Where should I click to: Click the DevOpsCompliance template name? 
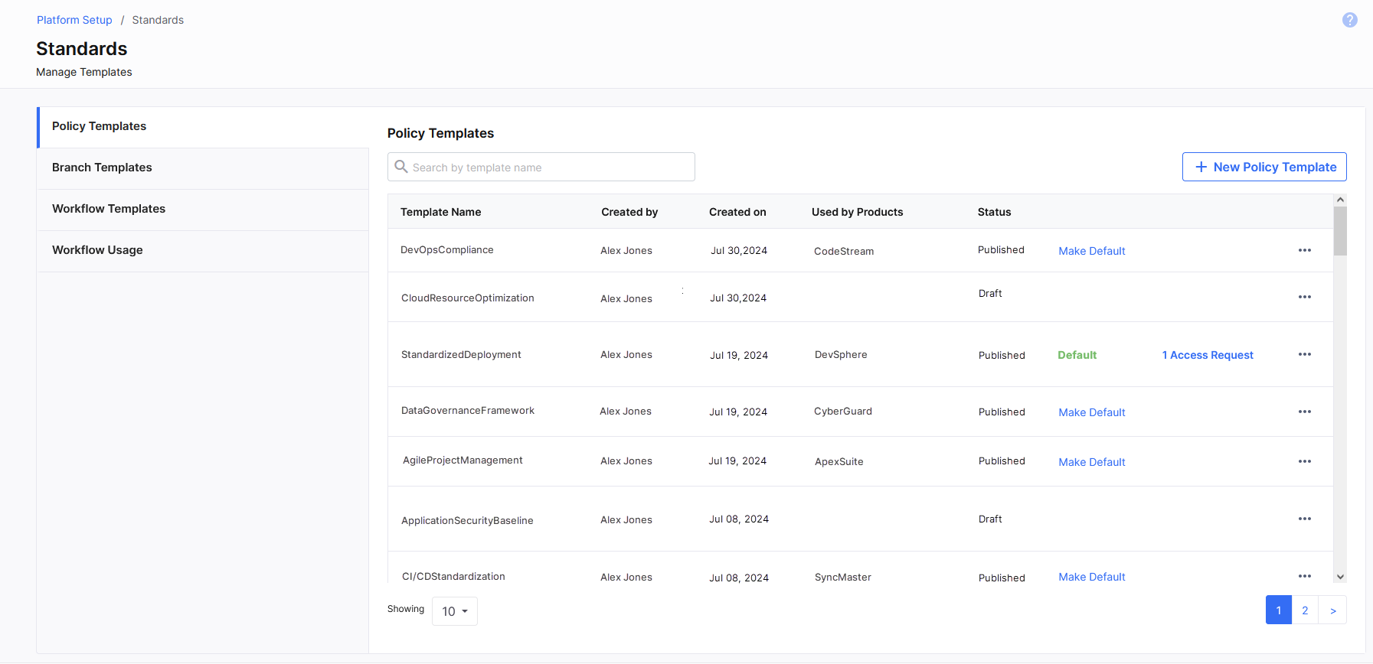coord(447,250)
